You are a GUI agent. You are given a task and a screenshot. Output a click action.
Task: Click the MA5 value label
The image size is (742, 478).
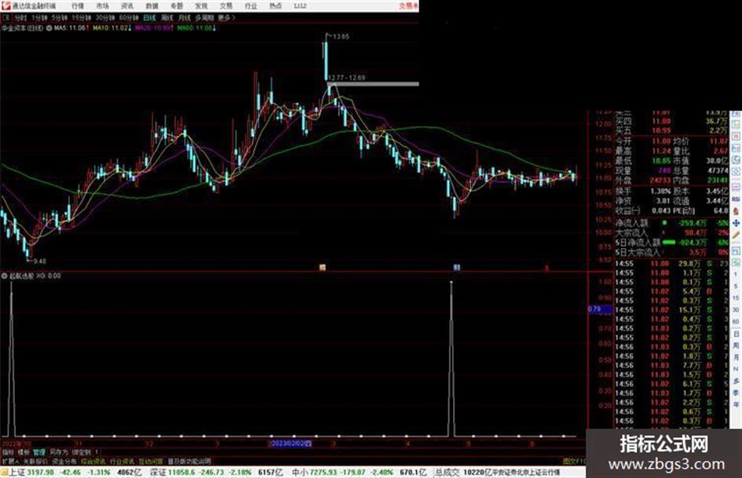[71, 28]
